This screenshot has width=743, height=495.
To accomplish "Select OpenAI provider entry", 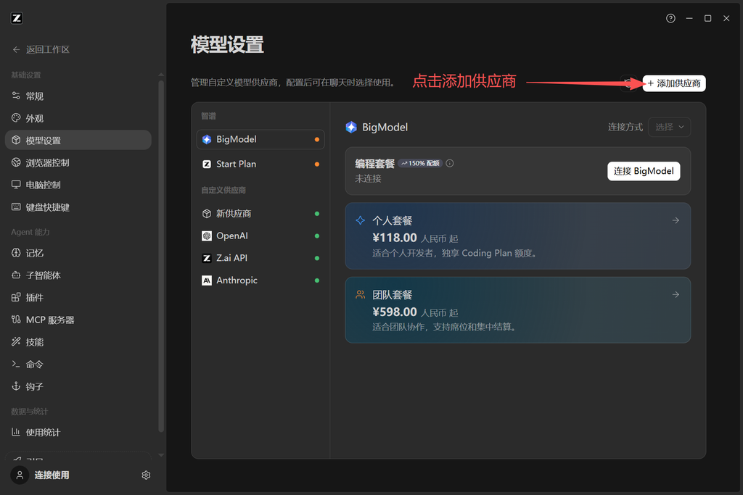I will 260,236.
